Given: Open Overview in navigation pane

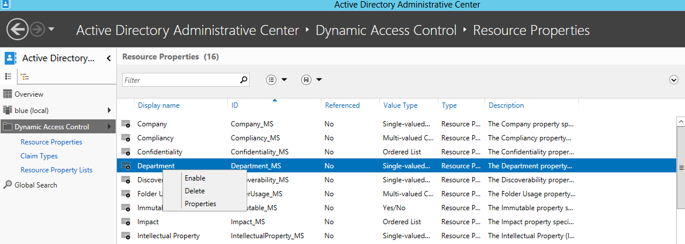Looking at the screenshot, I should pyautogui.click(x=29, y=94).
